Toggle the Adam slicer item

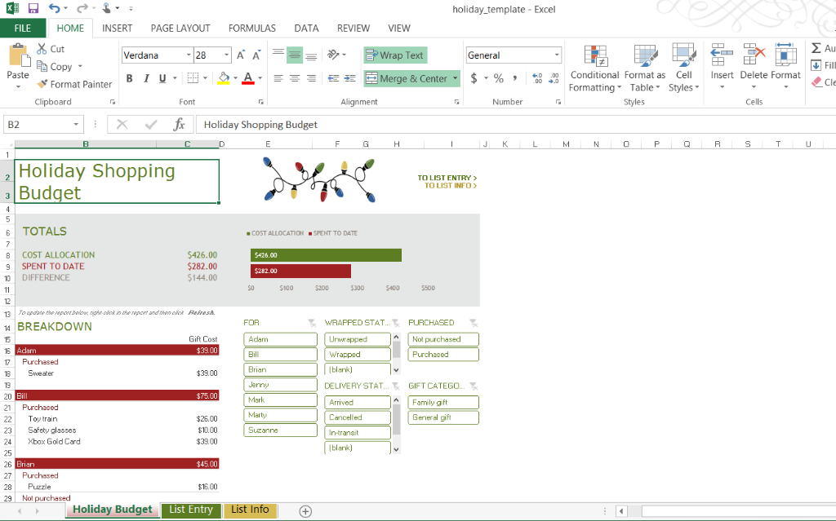pos(281,339)
